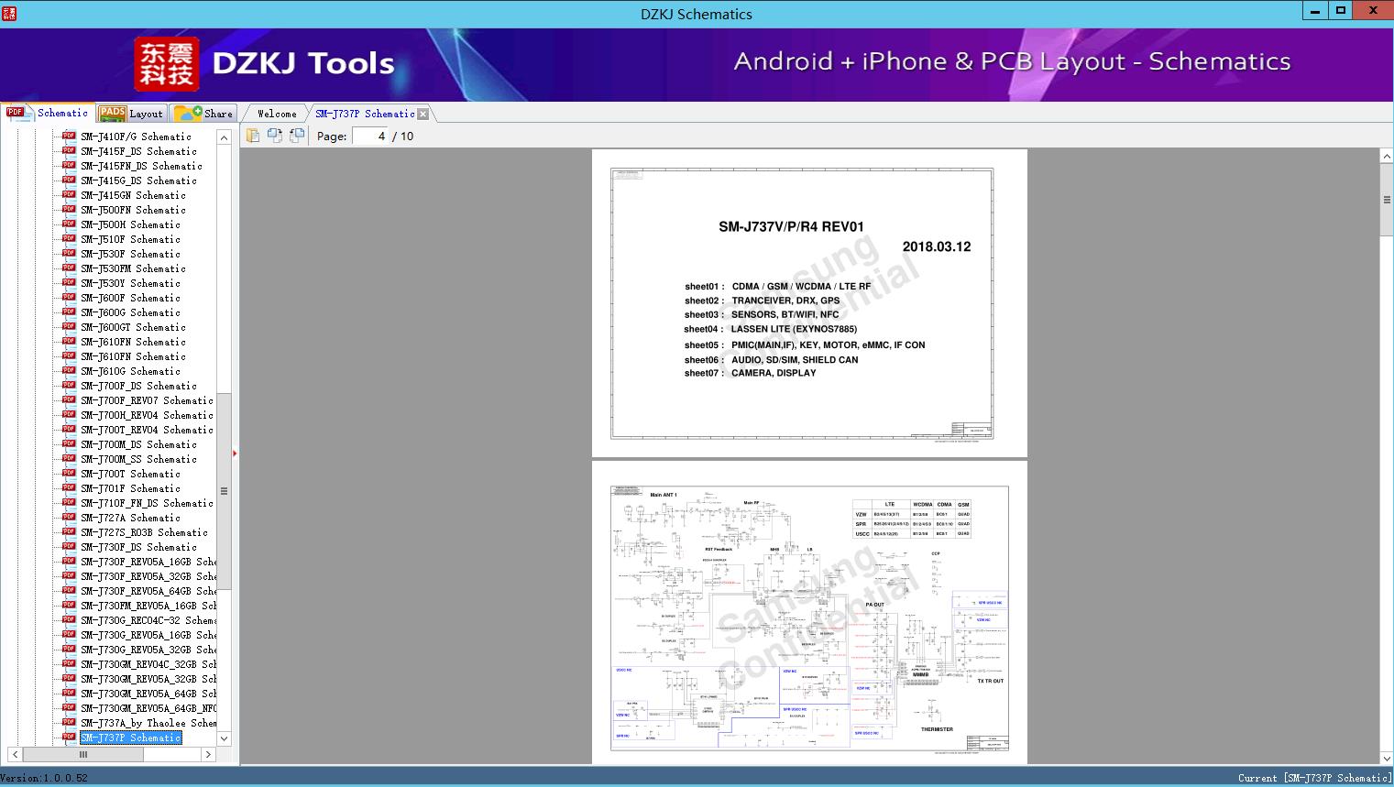This screenshot has height=787, width=1394.
Task: Select SM-J600F Schematic
Action: [x=130, y=298]
